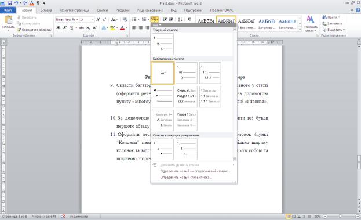Click the Undo arrow icon
The image size is (361, 220).
[x=16, y=3]
